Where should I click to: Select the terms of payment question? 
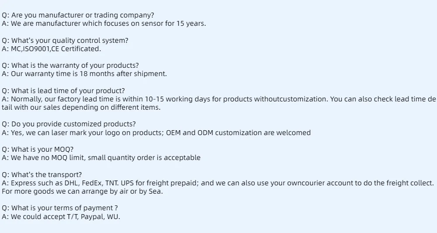click(x=60, y=208)
